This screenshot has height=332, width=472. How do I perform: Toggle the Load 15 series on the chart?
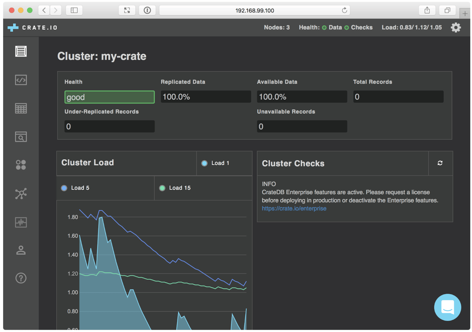pyautogui.click(x=175, y=188)
